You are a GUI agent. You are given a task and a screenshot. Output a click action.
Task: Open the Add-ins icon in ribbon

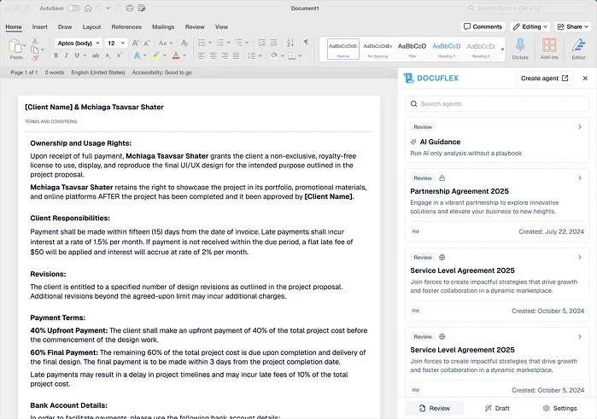coord(549,46)
